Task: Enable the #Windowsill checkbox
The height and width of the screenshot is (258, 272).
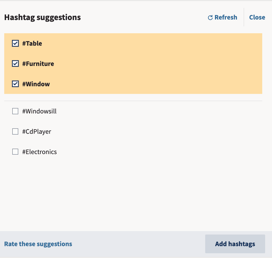Action: click(15, 111)
